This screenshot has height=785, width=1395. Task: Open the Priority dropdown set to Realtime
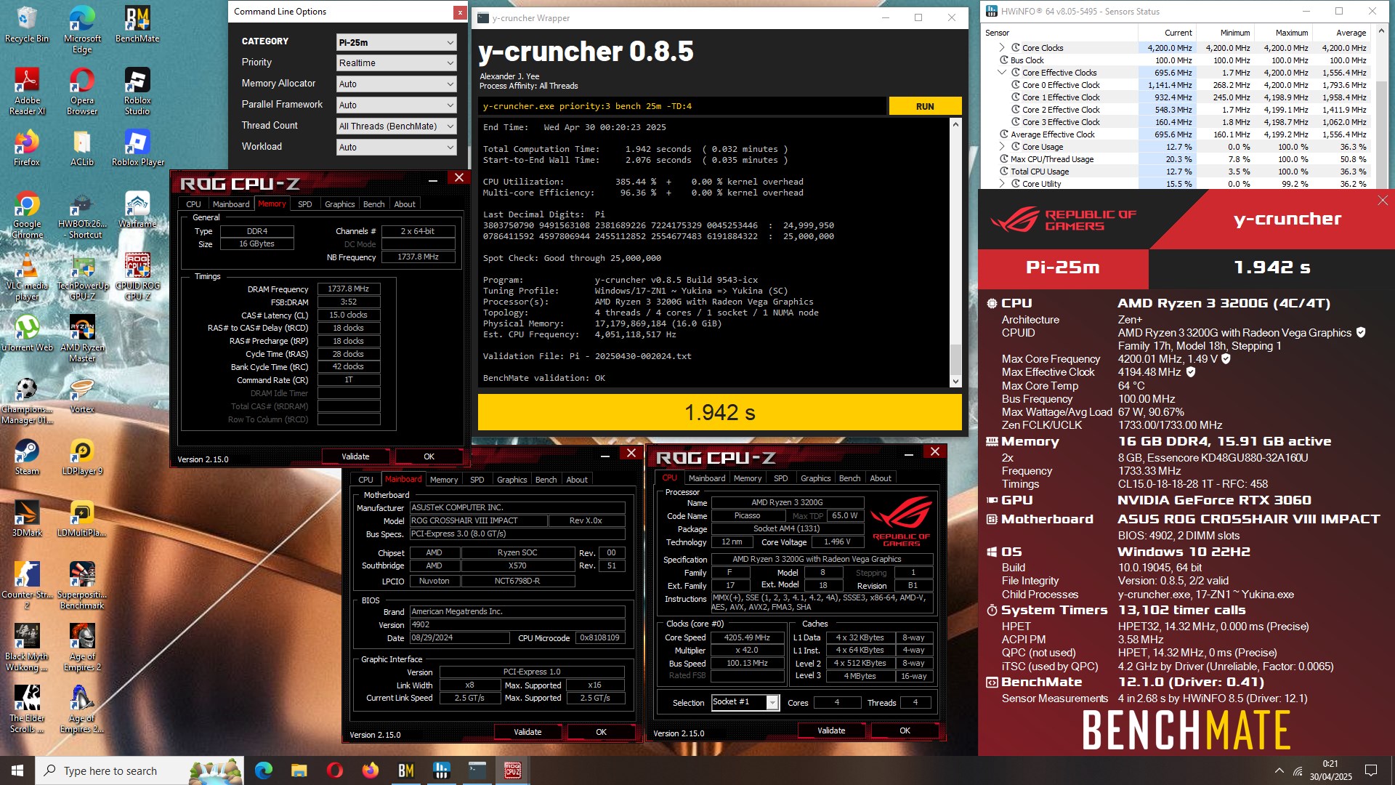tap(397, 63)
